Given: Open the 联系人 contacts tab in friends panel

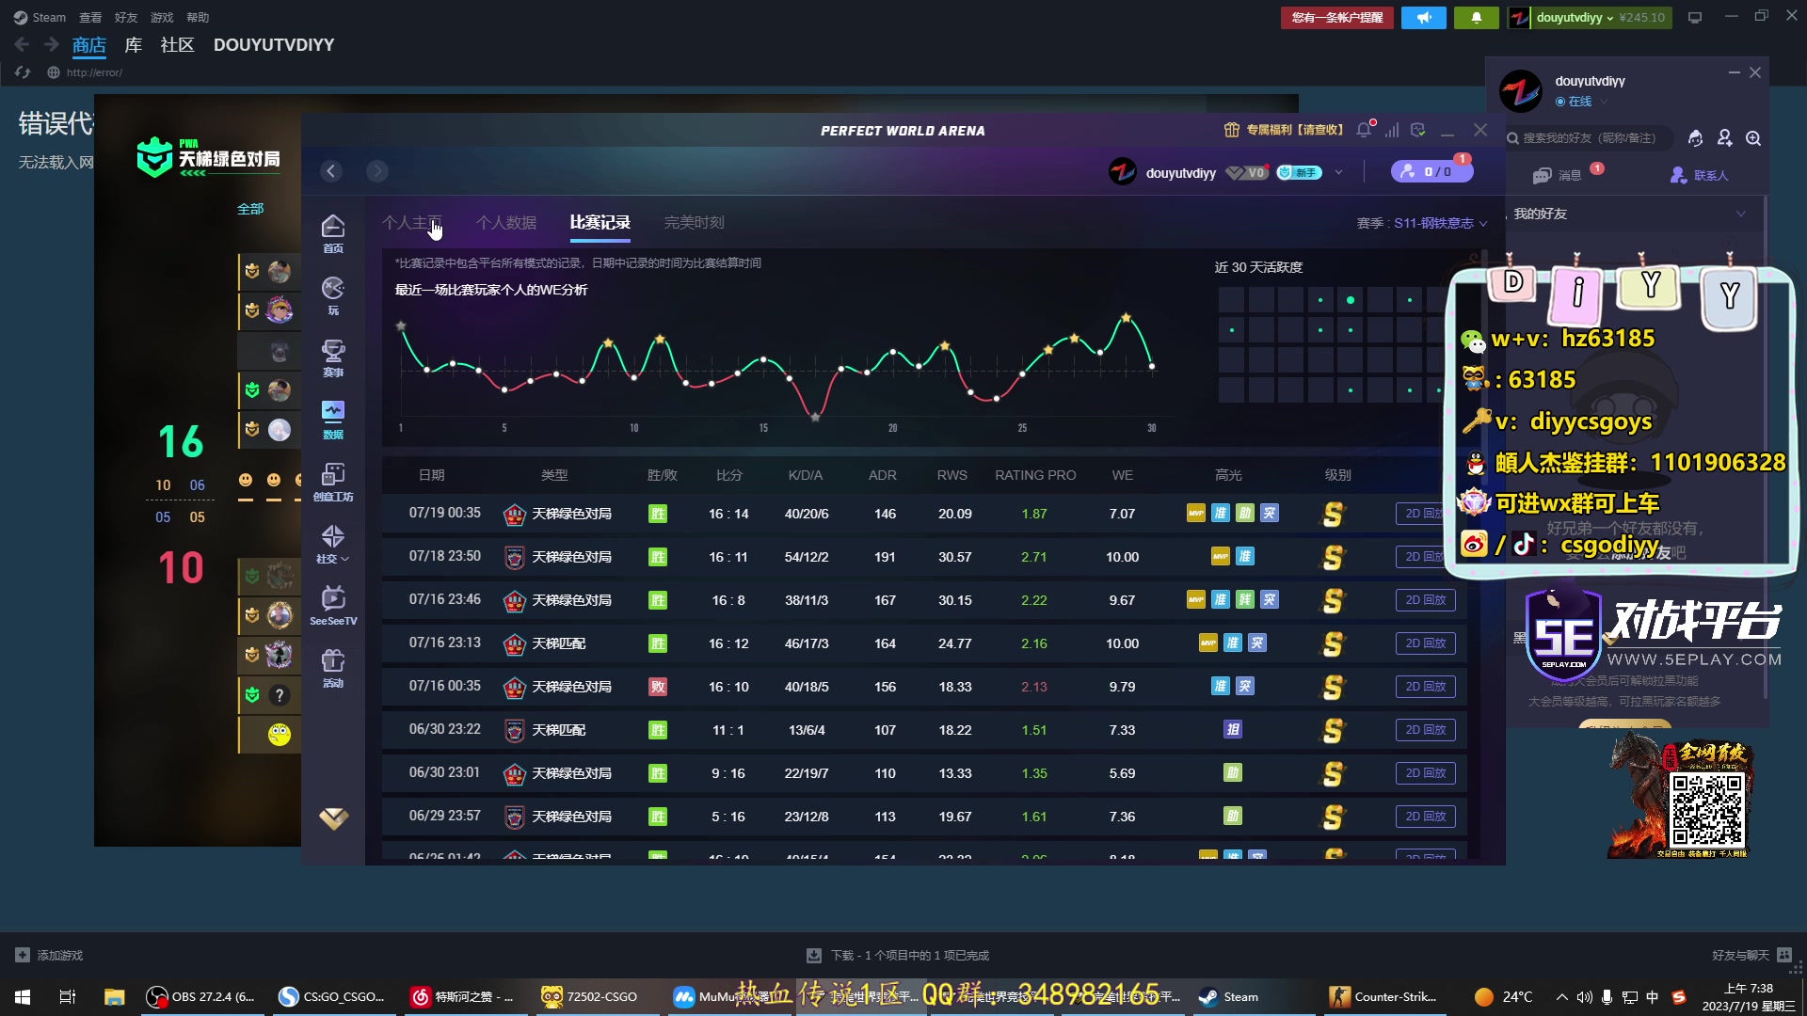Looking at the screenshot, I should (x=1700, y=176).
